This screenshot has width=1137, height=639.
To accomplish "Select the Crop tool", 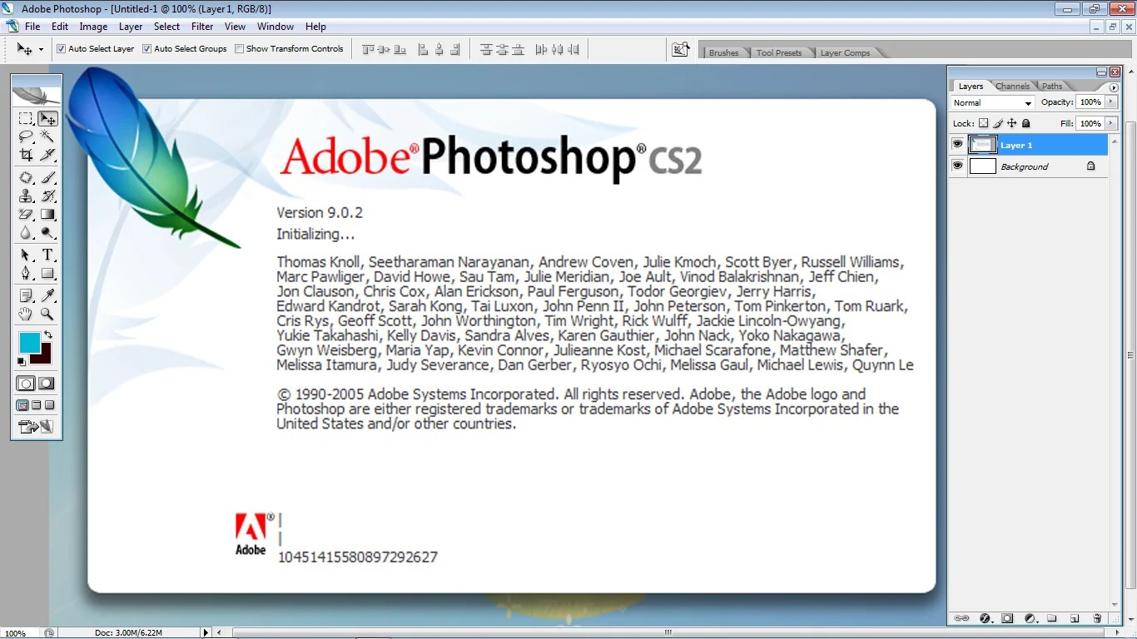I will (26, 155).
